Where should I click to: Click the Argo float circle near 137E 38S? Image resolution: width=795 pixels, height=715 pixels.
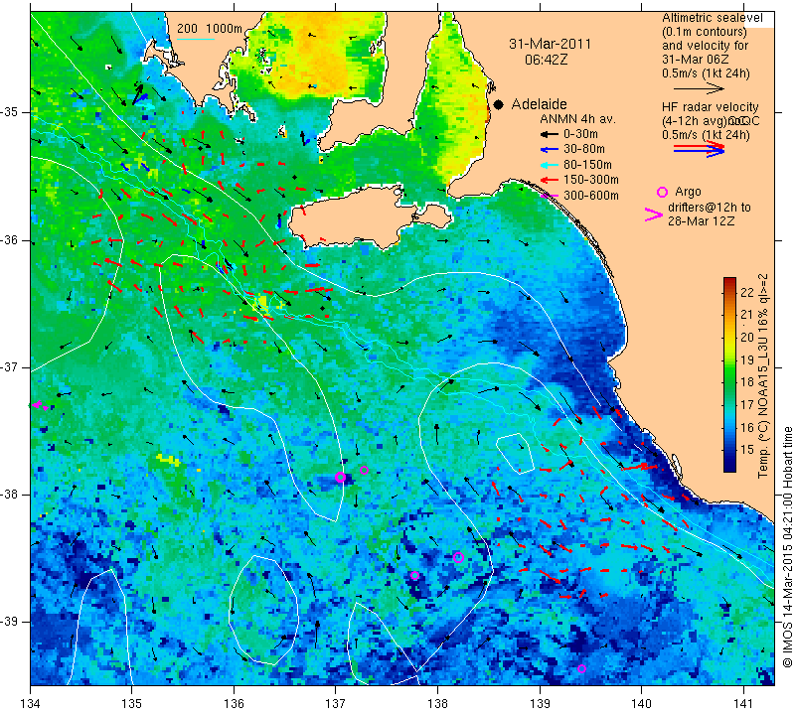coord(340,477)
